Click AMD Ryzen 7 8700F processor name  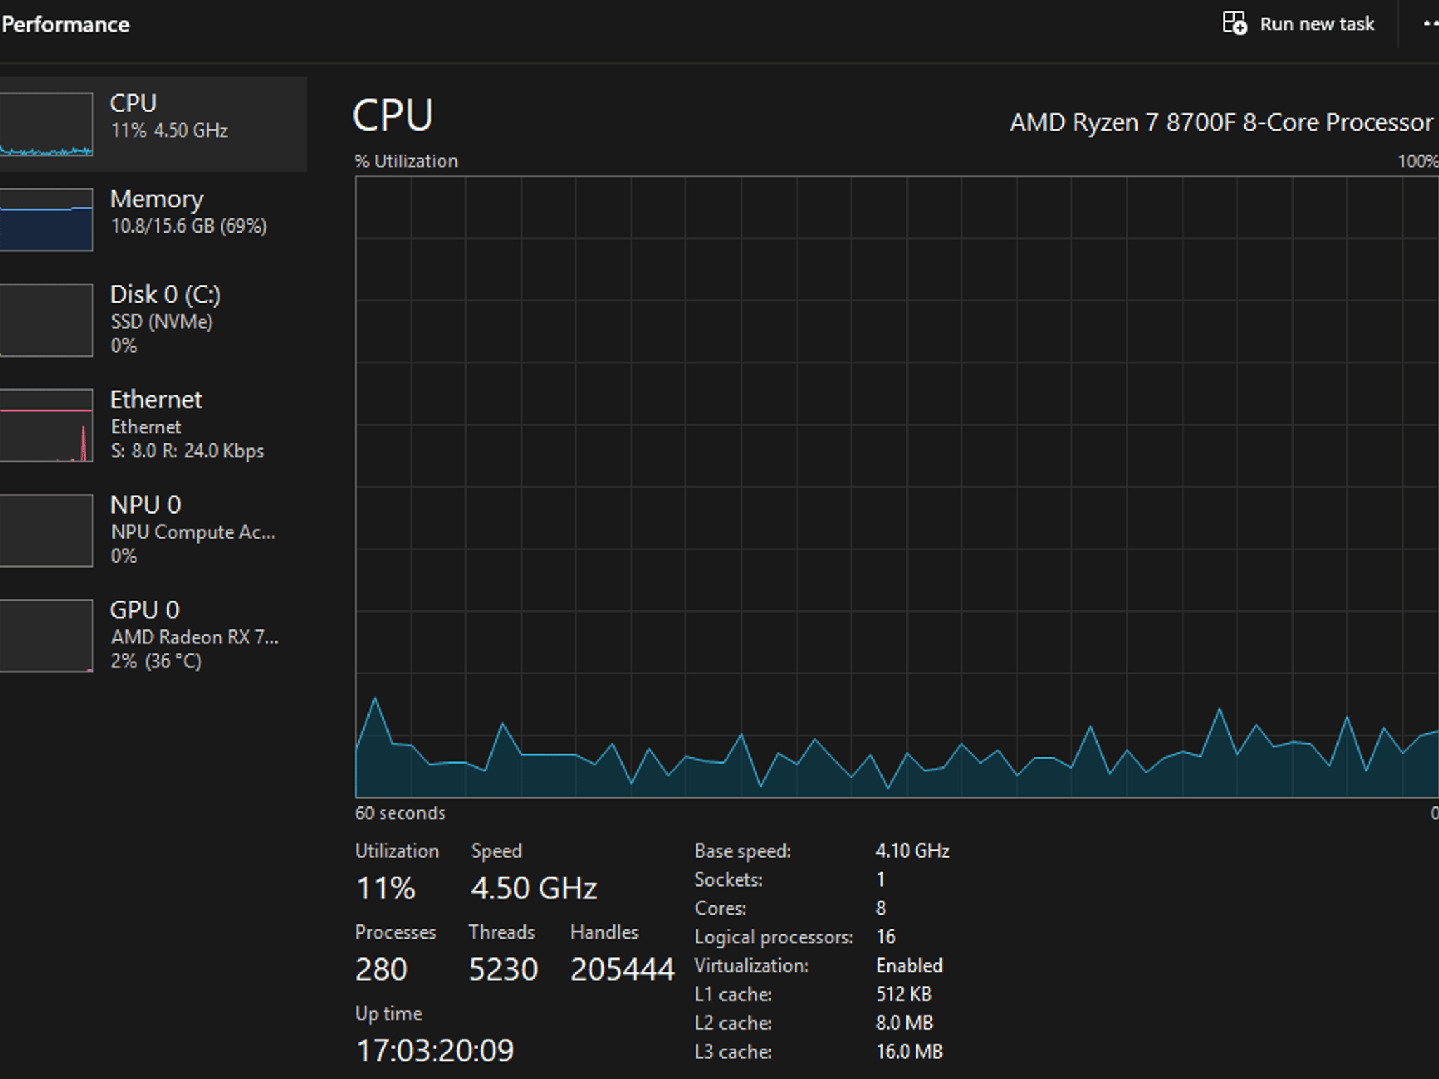click(1221, 123)
